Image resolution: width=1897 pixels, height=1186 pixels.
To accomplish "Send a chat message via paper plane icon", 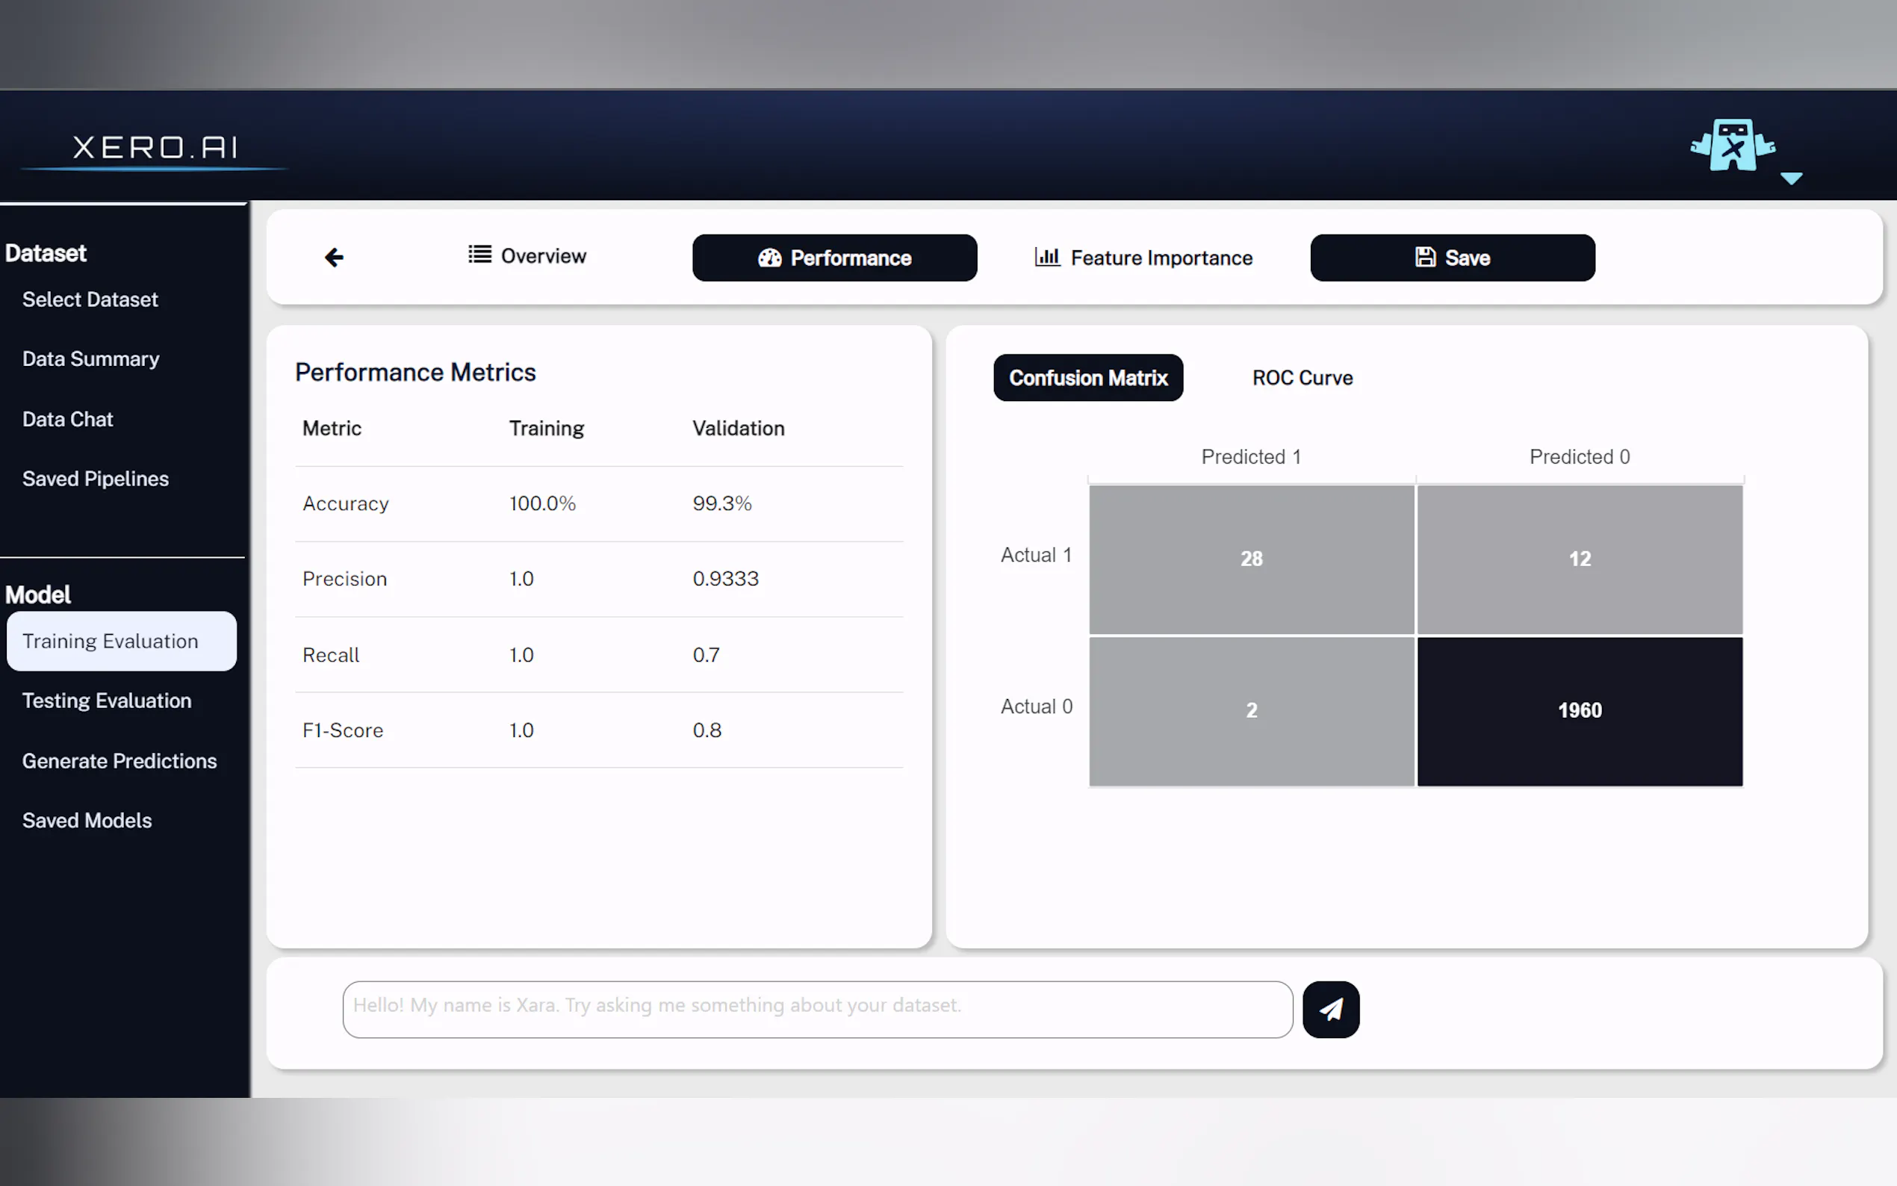I will pos(1330,1010).
